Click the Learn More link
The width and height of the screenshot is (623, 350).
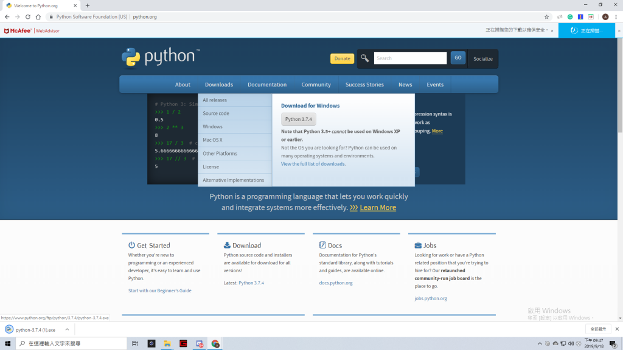pyautogui.click(x=378, y=208)
